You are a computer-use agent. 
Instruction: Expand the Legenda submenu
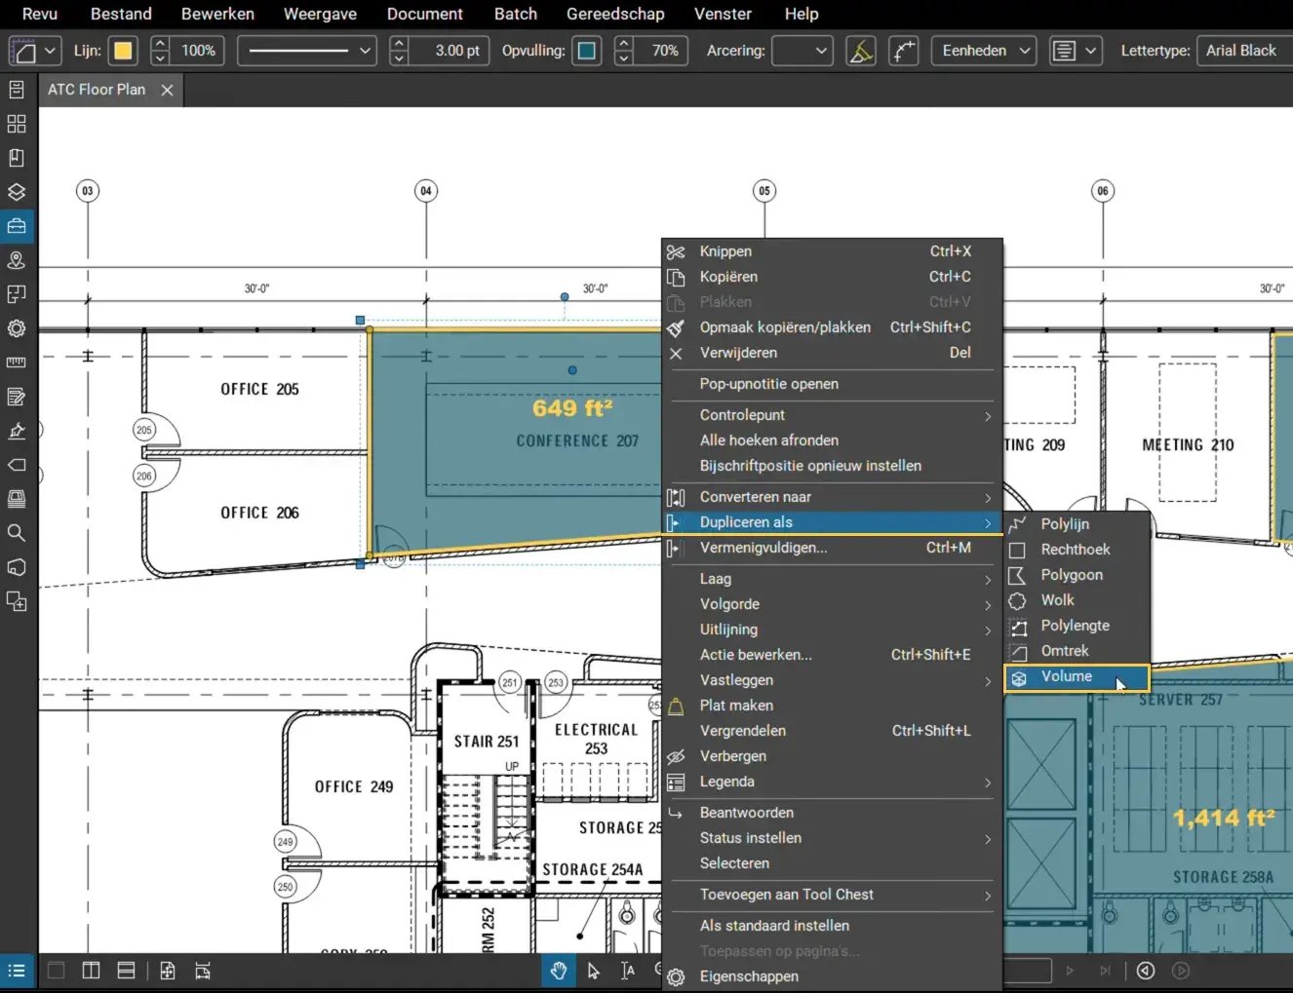tap(832, 782)
